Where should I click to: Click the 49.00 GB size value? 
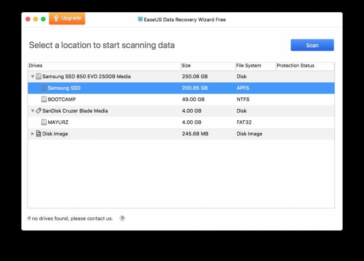pyautogui.click(x=193, y=99)
